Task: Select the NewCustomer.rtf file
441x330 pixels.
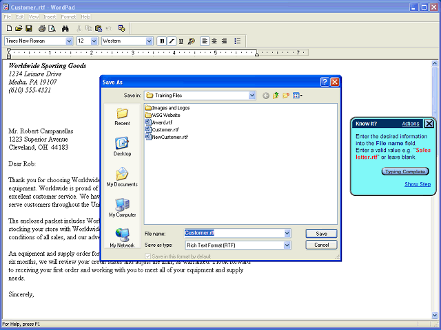Action: (167, 137)
